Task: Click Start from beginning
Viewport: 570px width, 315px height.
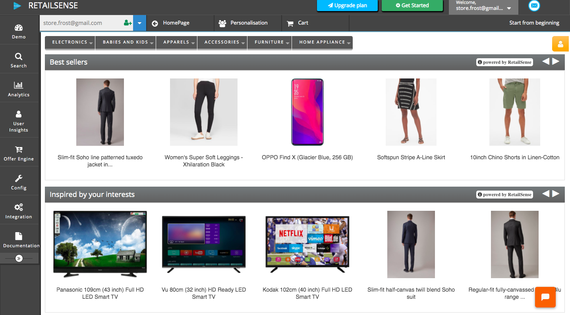Action: [534, 23]
